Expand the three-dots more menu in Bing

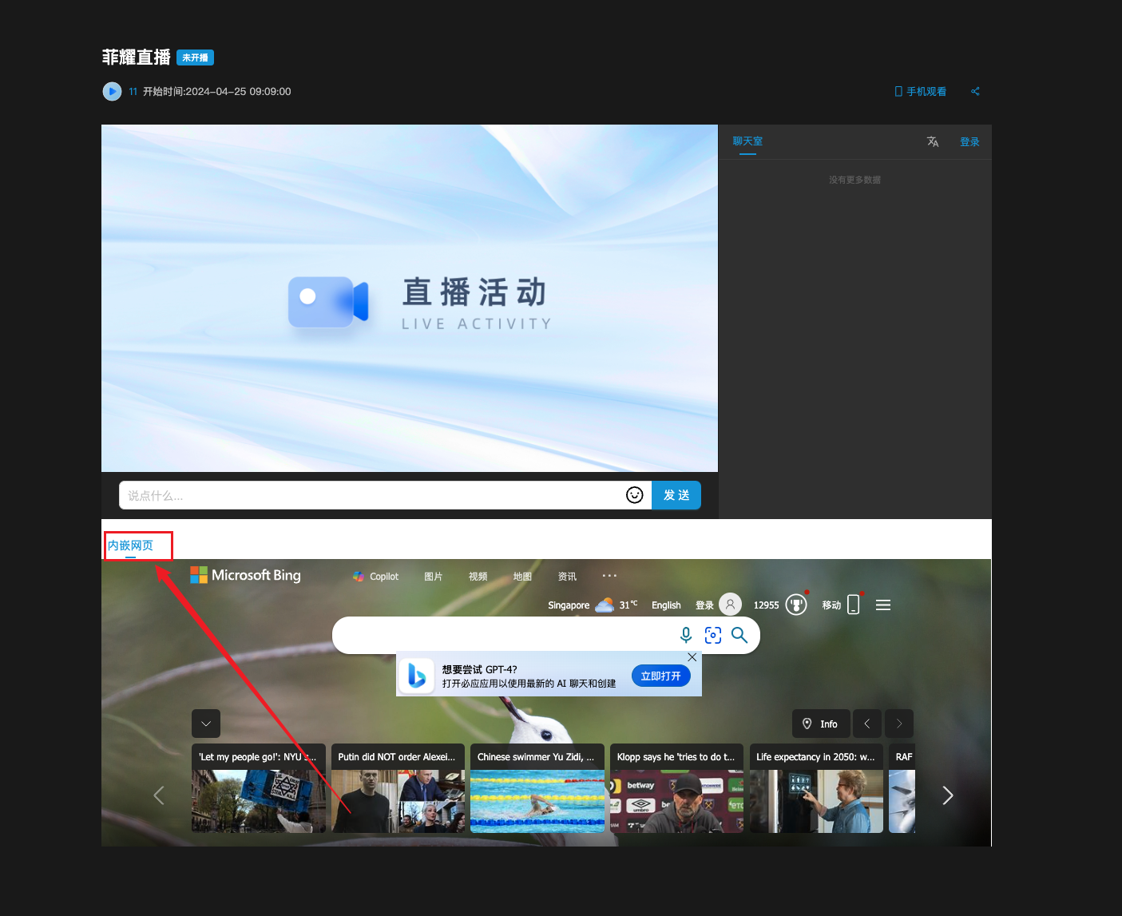(x=609, y=576)
